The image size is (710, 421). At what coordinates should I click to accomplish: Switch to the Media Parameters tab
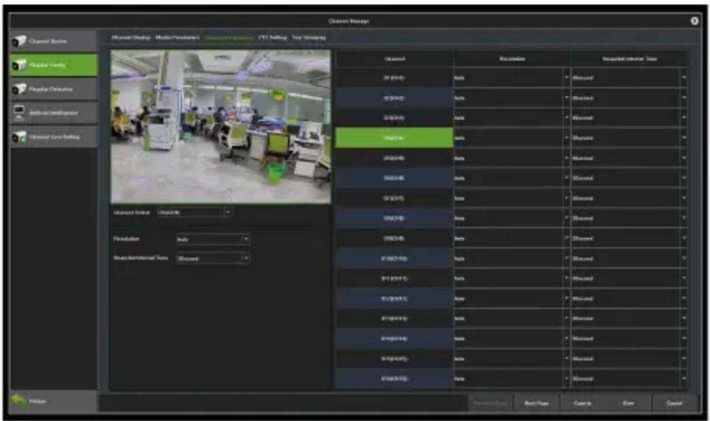pyautogui.click(x=178, y=37)
